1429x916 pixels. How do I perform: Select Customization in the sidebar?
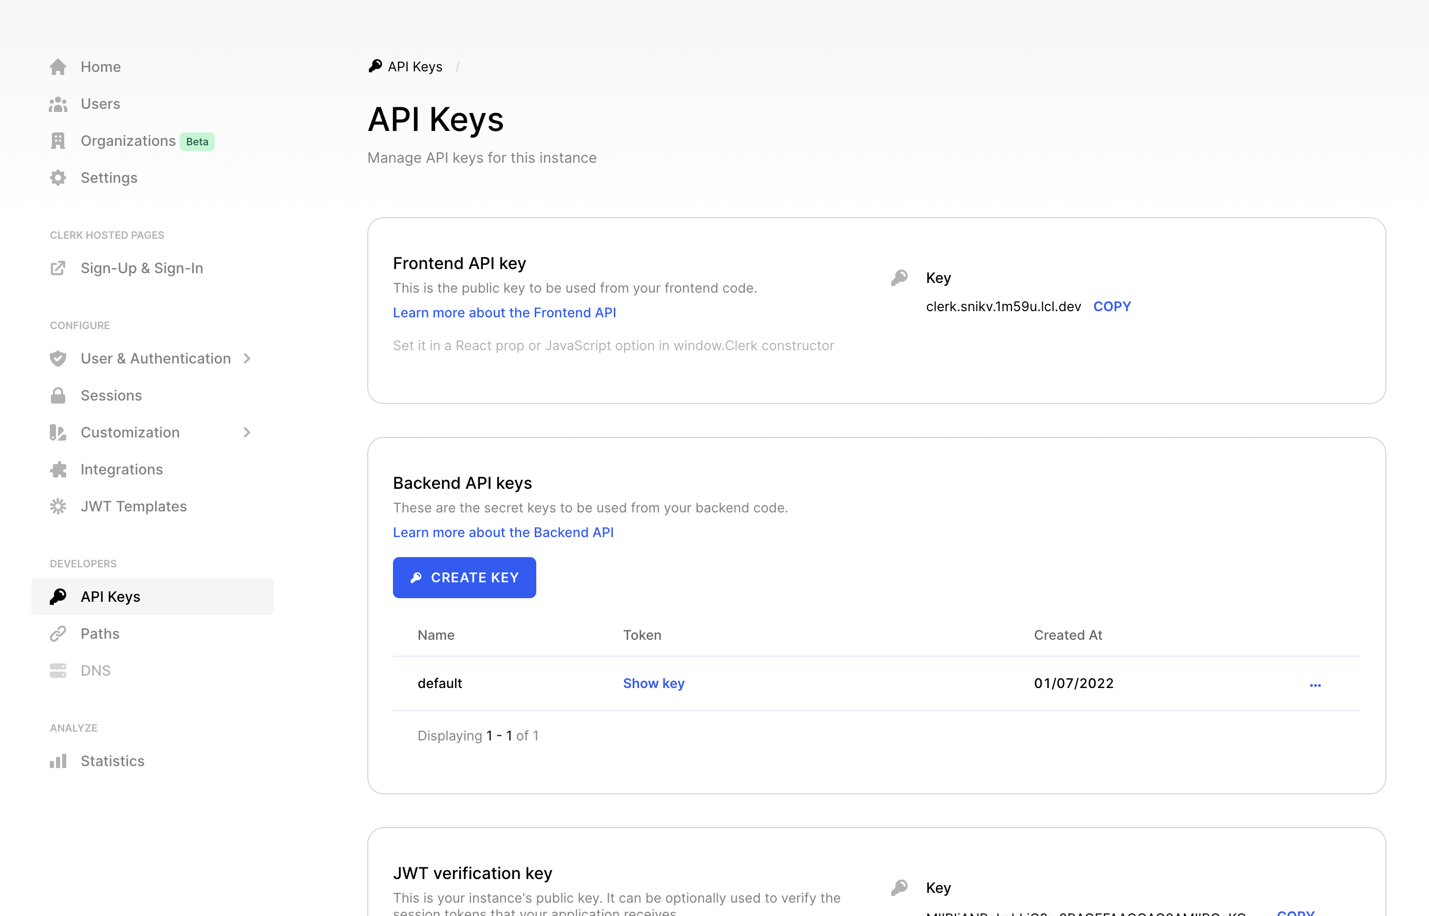[130, 432]
